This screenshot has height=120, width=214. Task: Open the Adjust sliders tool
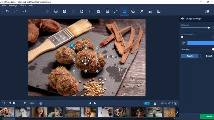click(x=47, y=11)
